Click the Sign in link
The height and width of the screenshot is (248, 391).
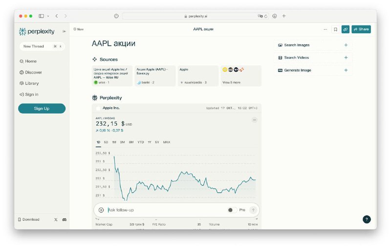coord(29,95)
